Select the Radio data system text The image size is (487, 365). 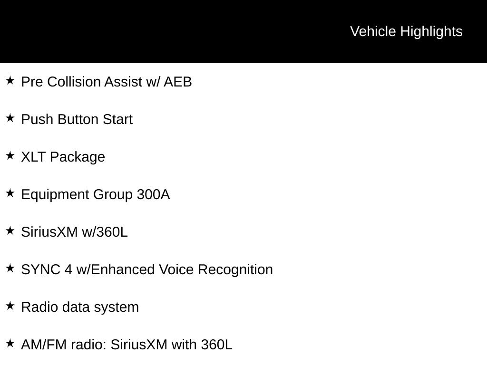pos(80,307)
